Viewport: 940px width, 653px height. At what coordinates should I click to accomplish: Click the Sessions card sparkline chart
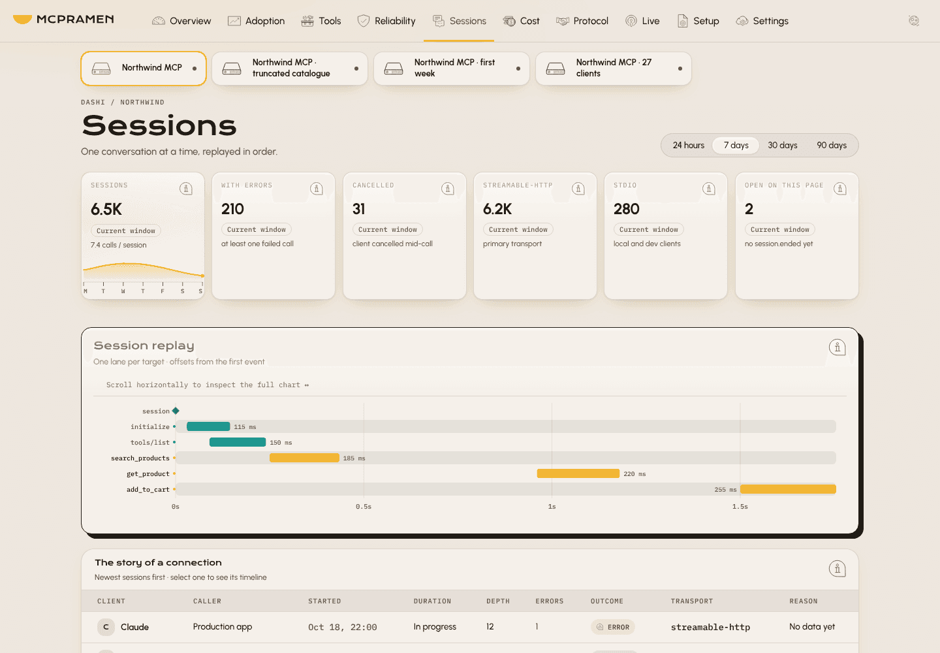pos(143,278)
